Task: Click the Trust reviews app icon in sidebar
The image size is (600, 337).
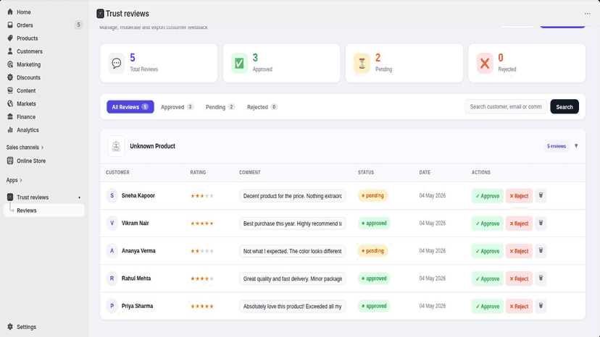Action: coord(10,197)
